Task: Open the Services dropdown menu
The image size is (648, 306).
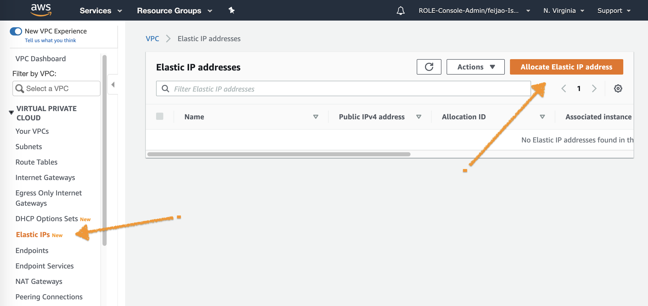Action: pyautogui.click(x=101, y=11)
